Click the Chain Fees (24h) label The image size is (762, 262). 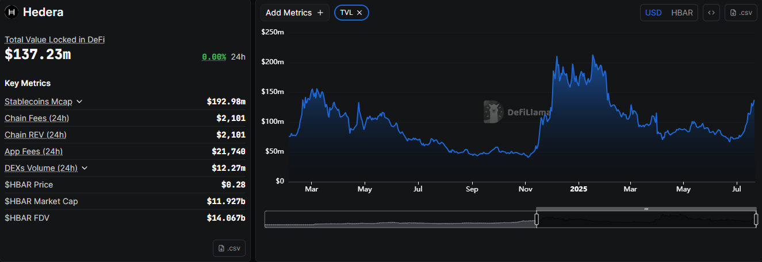[37, 118]
